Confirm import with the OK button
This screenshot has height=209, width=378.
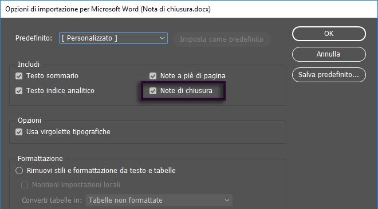(329, 34)
